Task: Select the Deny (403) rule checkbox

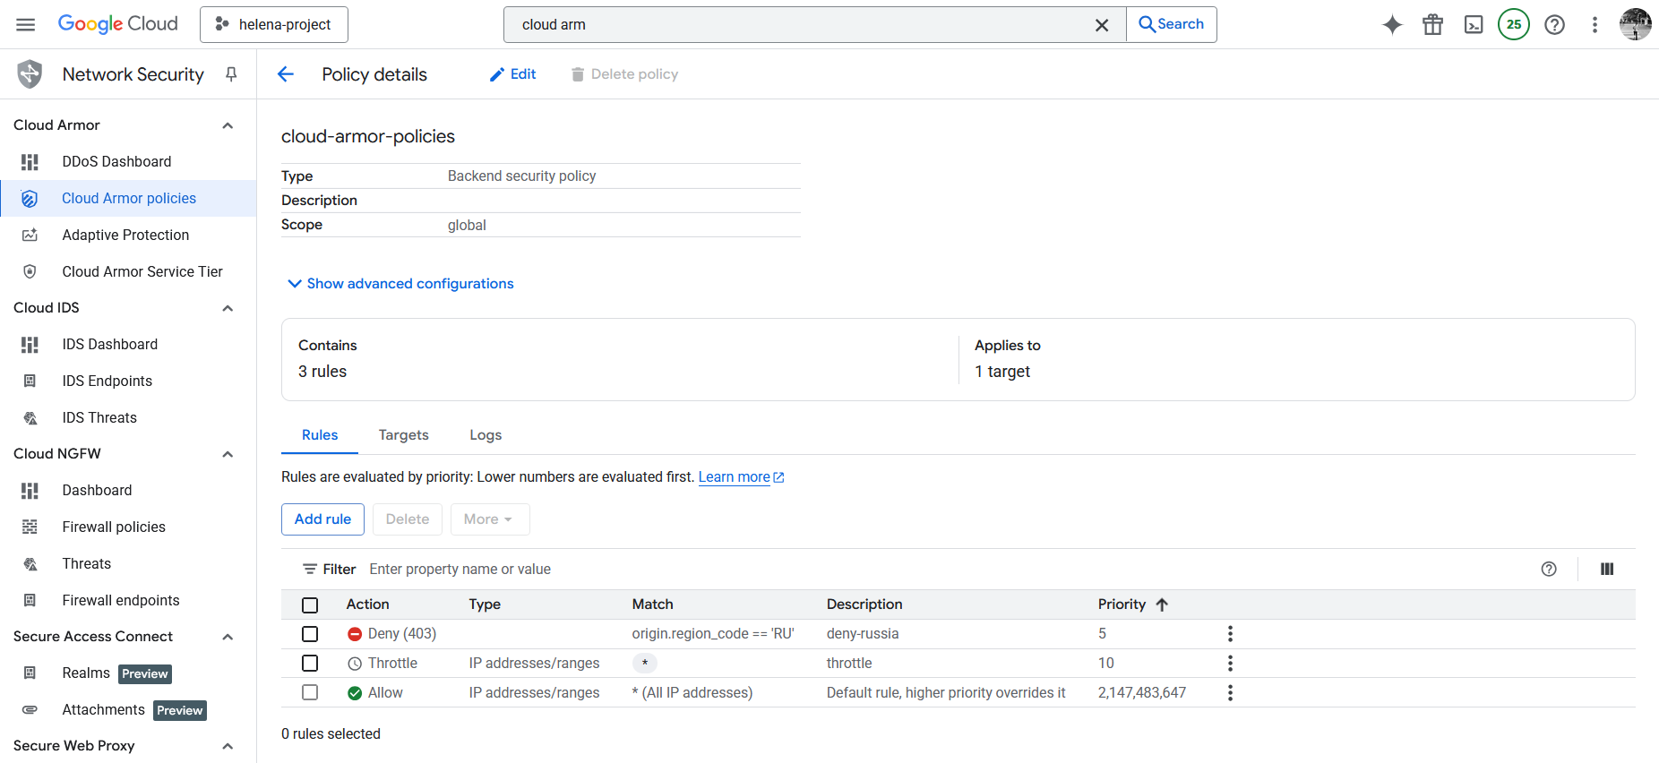Action: click(310, 634)
